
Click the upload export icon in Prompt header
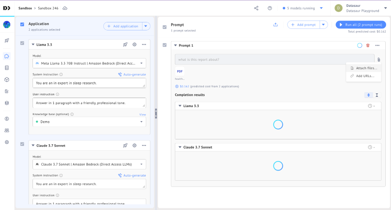pos(276,25)
